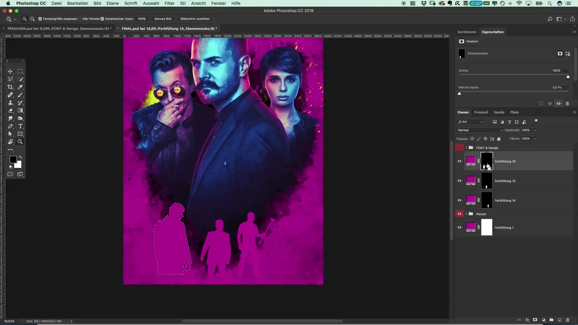Expand the FONT & Design group

[466, 147]
